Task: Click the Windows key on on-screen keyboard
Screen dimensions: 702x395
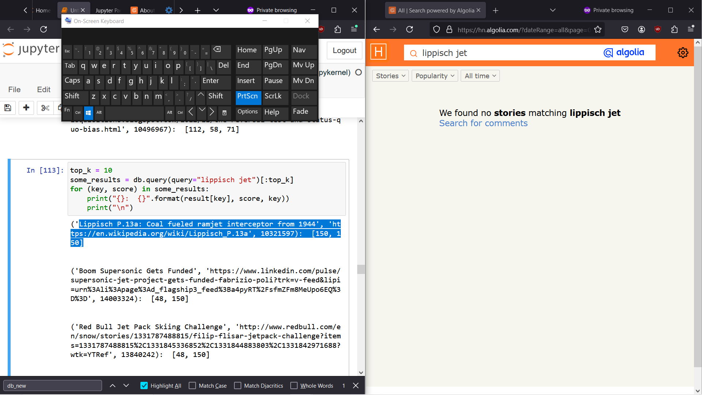Action: point(88,113)
